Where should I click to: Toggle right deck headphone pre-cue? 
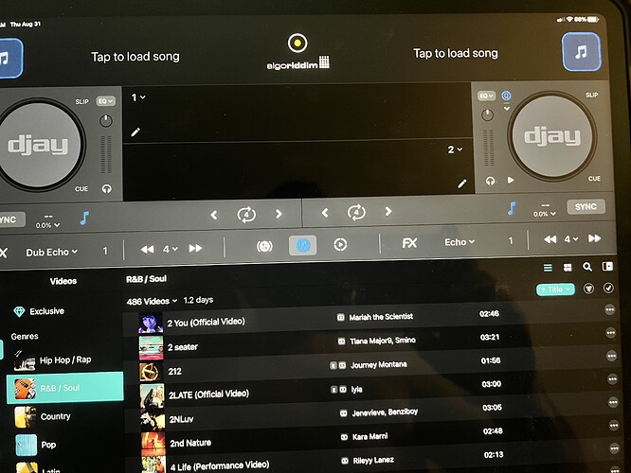tap(490, 181)
